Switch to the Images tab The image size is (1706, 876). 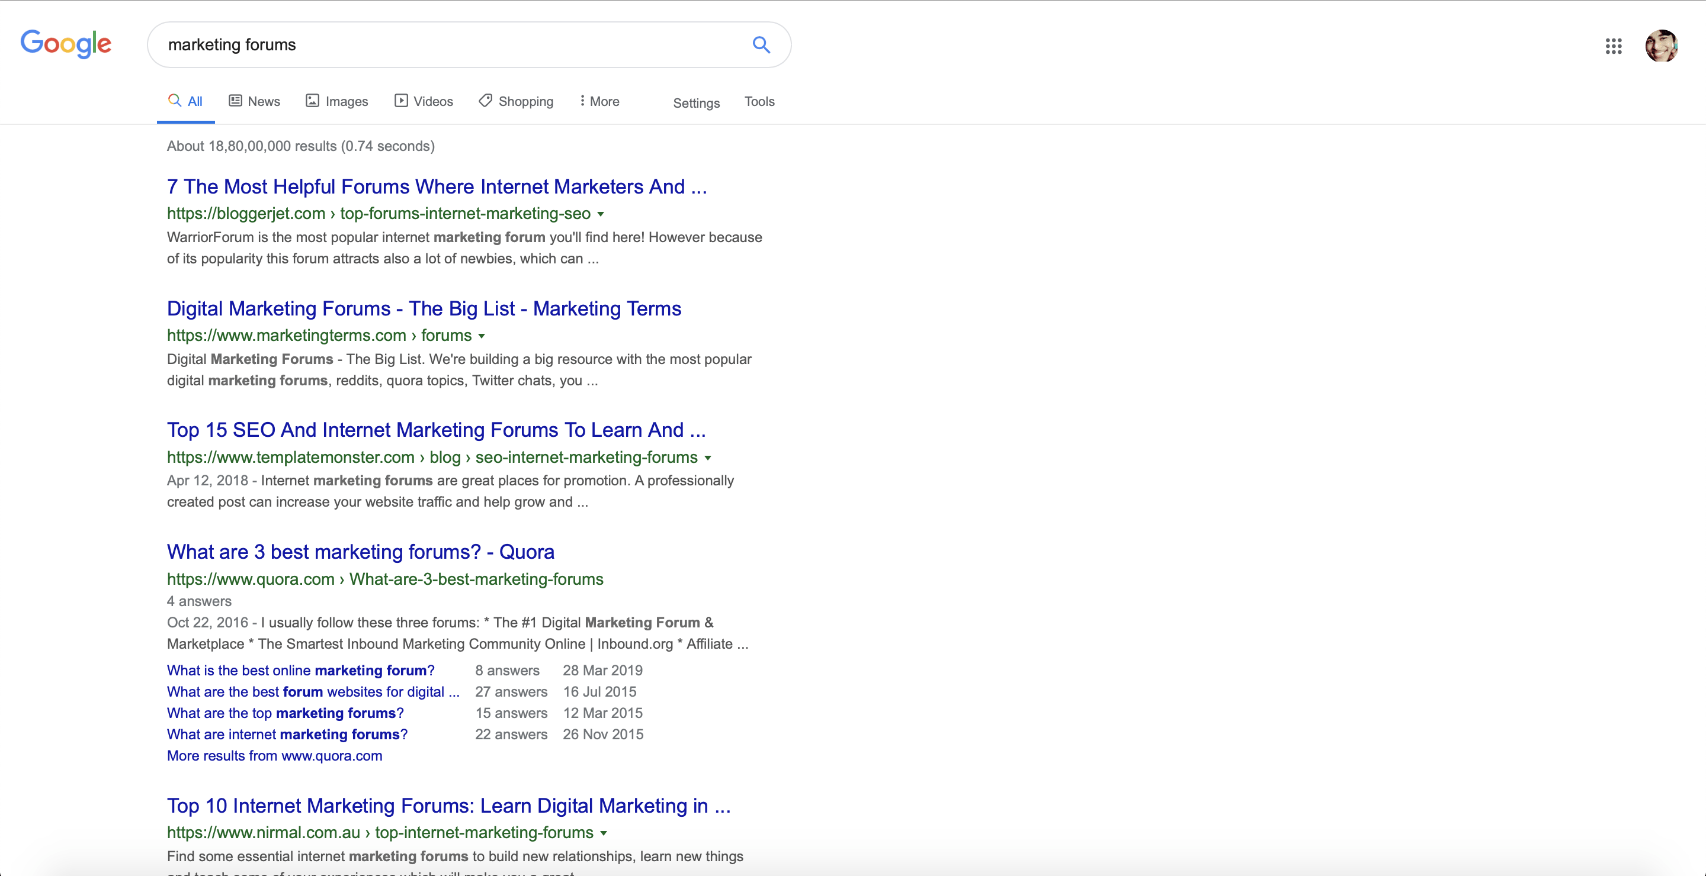click(x=336, y=101)
